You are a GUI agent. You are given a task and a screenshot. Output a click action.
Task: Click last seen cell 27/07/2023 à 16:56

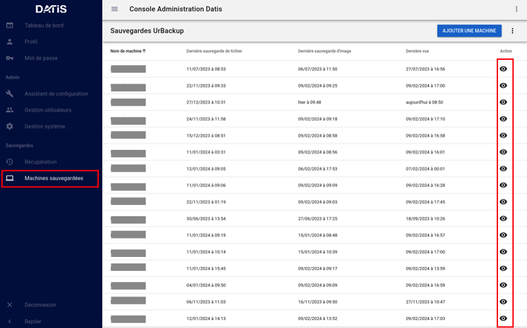pos(425,69)
